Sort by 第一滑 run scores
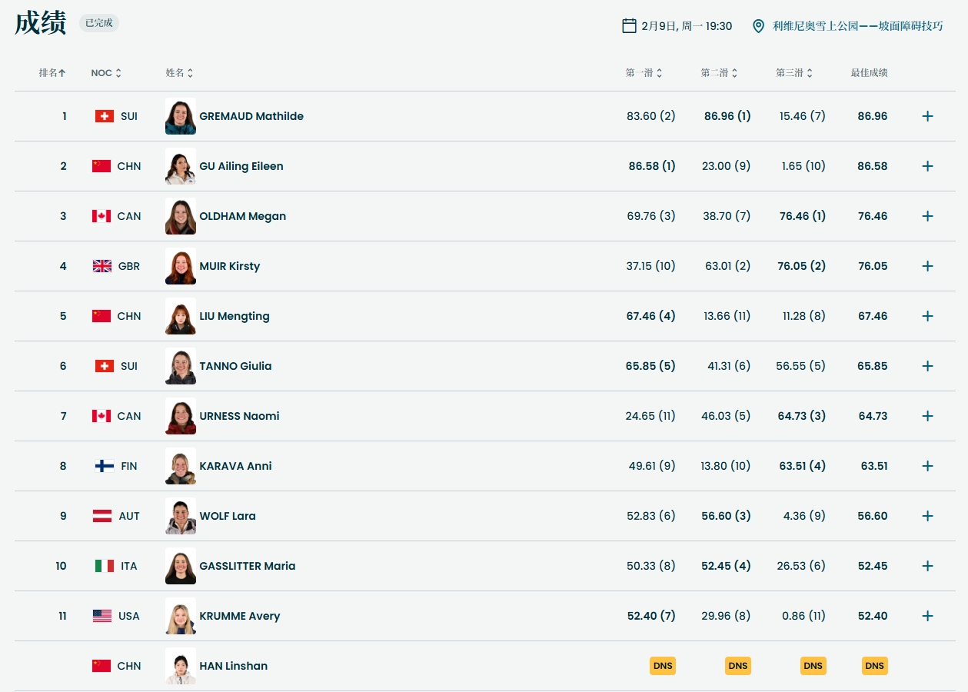Viewport: 968px width, 692px height. tap(644, 73)
